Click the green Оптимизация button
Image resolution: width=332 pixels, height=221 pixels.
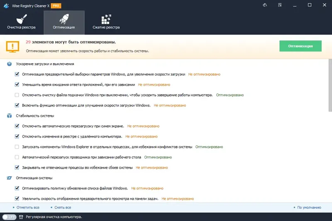coord(300,46)
